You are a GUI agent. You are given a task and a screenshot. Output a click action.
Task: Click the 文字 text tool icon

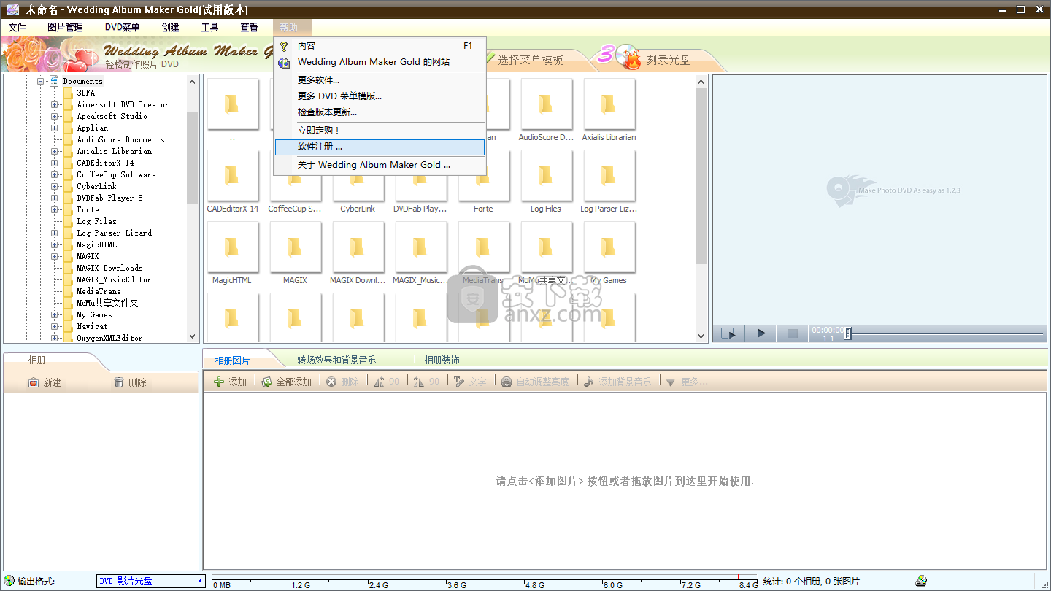tap(459, 382)
